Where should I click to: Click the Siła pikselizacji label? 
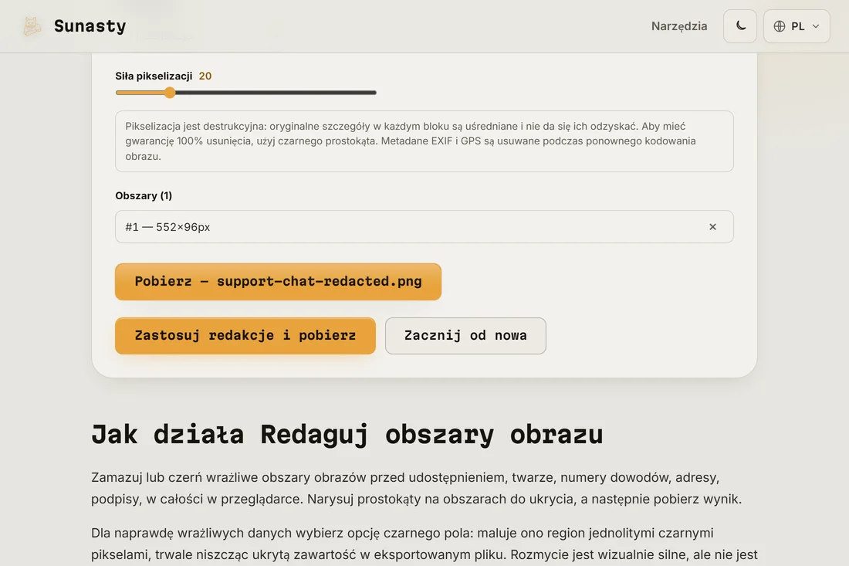tap(154, 76)
